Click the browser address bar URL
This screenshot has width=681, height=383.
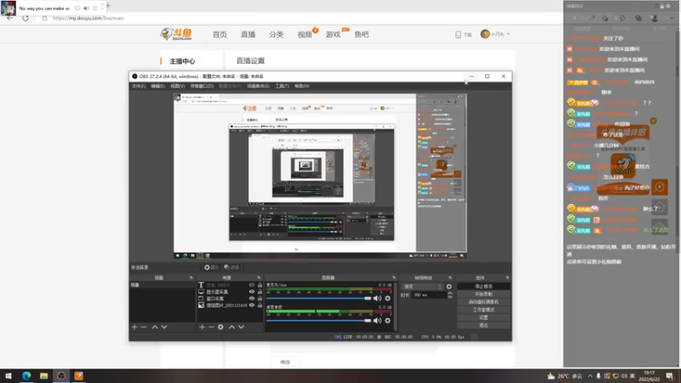tap(89, 18)
